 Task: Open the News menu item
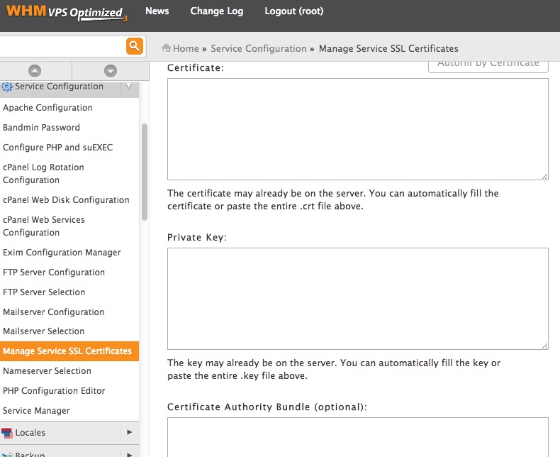point(157,11)
